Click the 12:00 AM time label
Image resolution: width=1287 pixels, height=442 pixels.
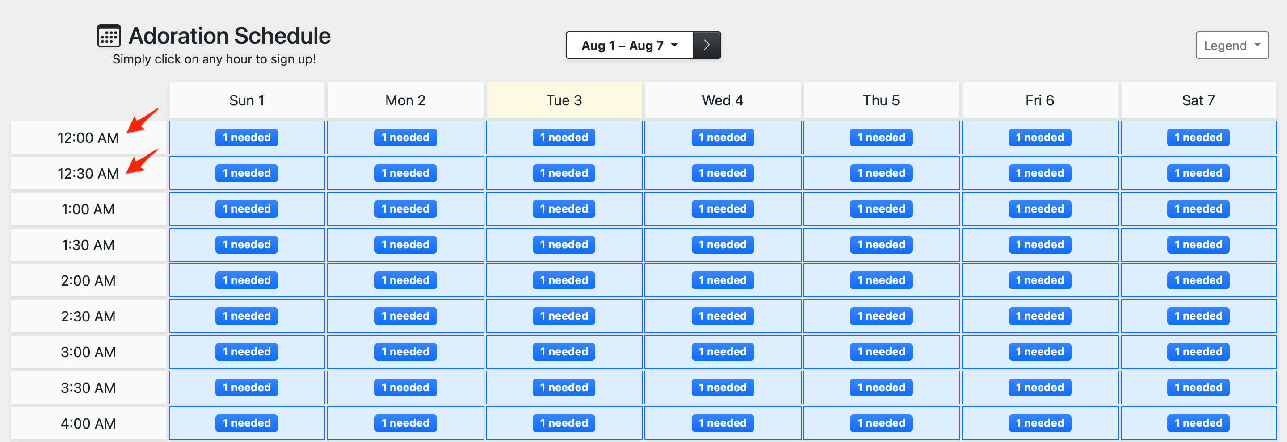88,138
